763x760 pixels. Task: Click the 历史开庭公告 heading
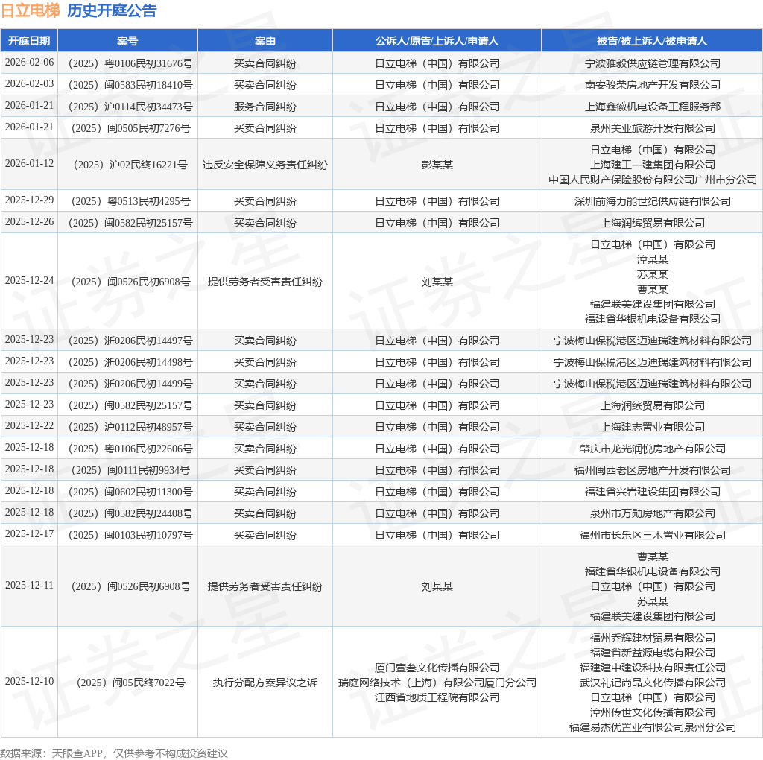click(x=112, y=10)
